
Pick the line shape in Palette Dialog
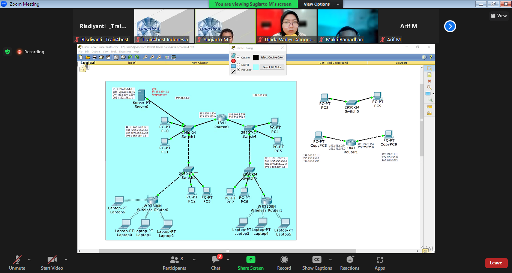click(233, 71)
